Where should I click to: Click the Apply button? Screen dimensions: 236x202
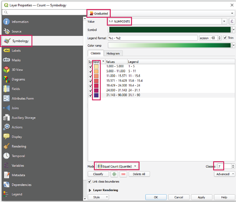coord(201,197)
